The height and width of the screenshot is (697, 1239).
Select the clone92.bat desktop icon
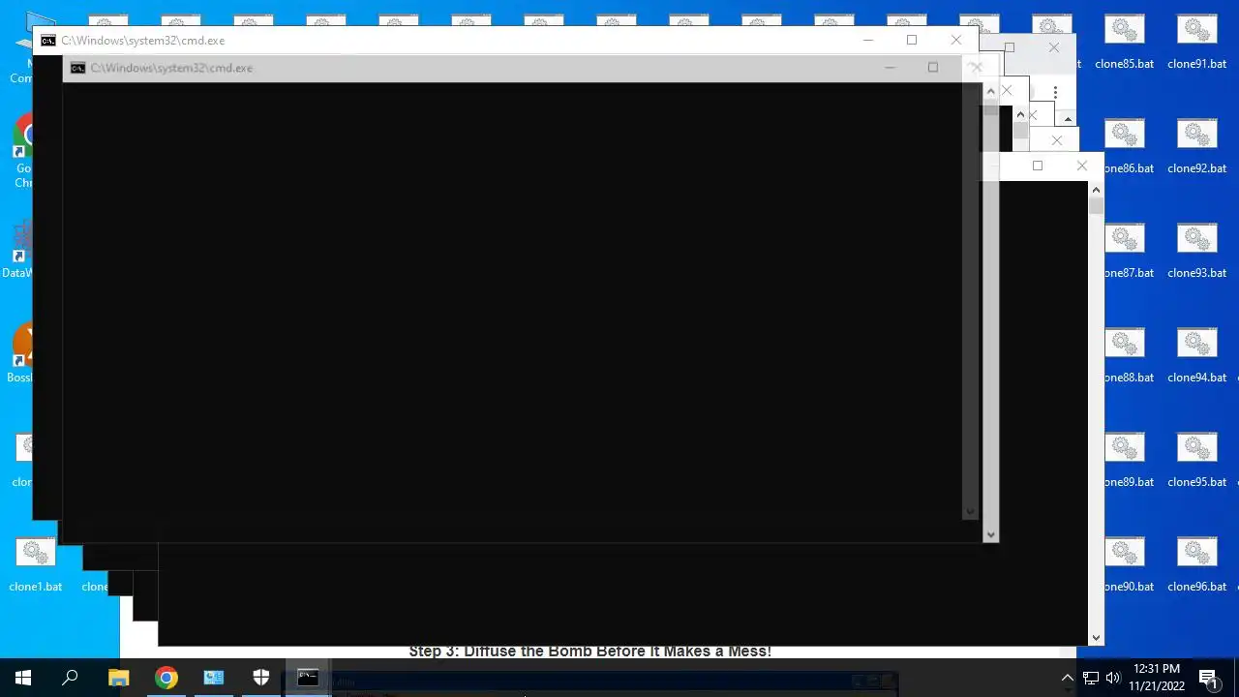[1196, 148]
